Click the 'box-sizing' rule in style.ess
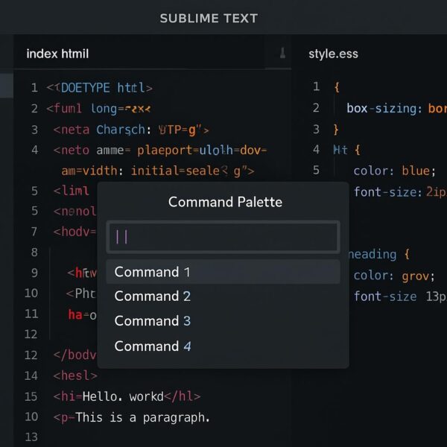 [396, 109]
